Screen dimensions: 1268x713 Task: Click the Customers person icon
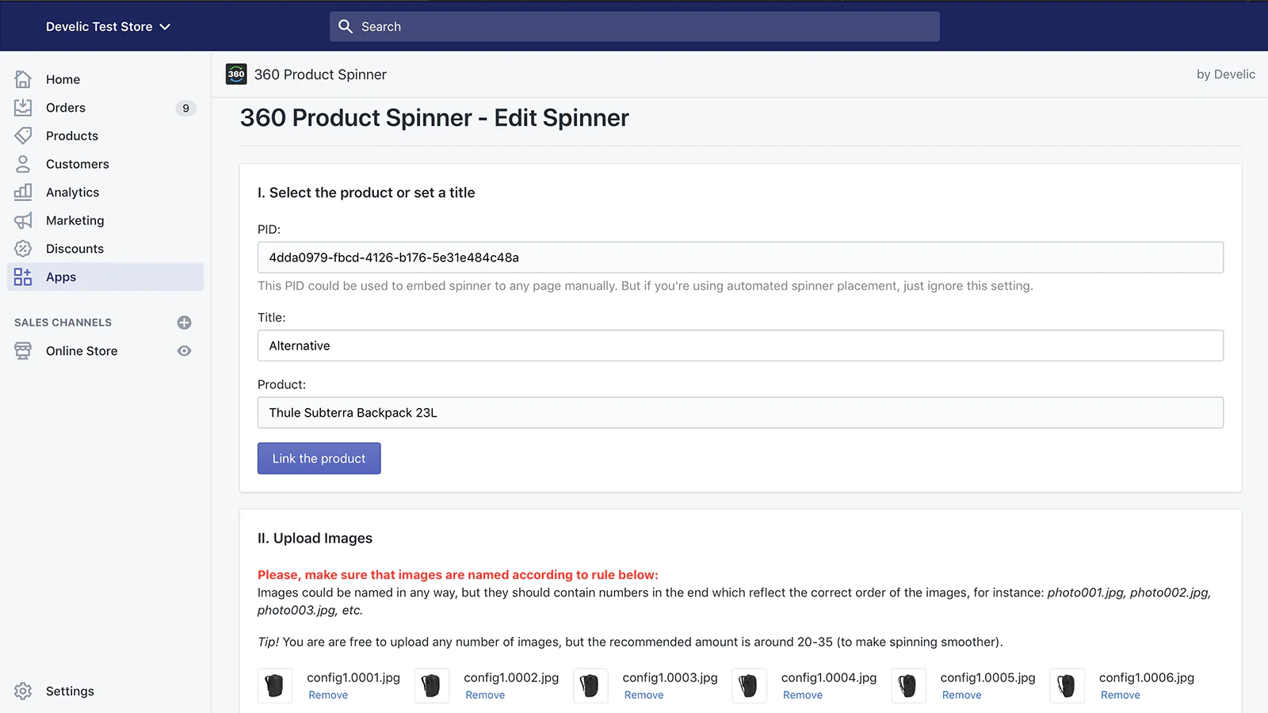(x=23, y=164)
